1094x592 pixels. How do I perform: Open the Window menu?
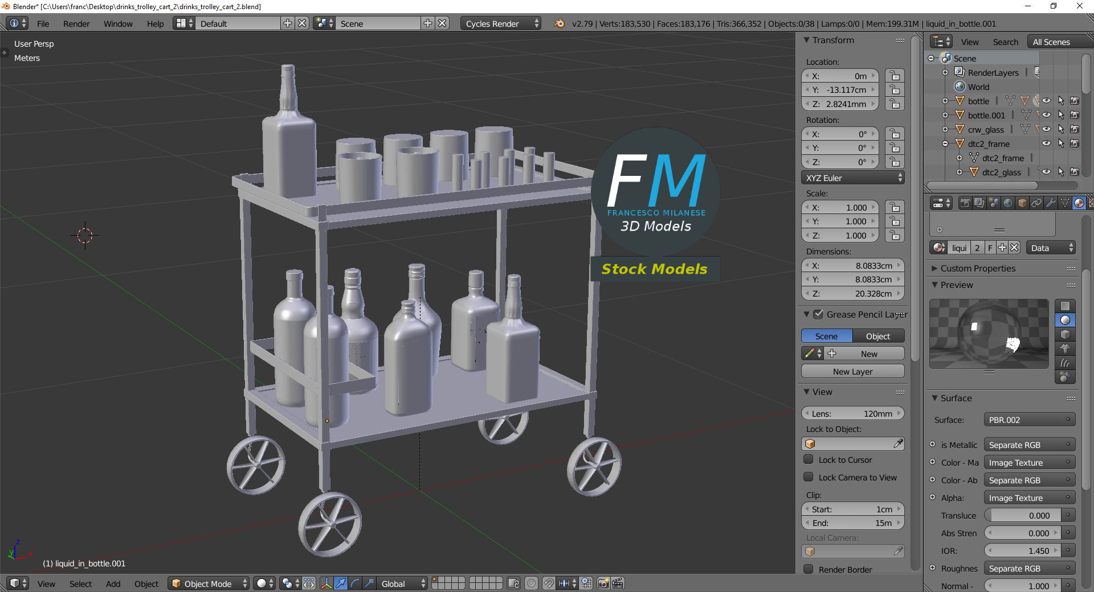[x=118, y=23]
